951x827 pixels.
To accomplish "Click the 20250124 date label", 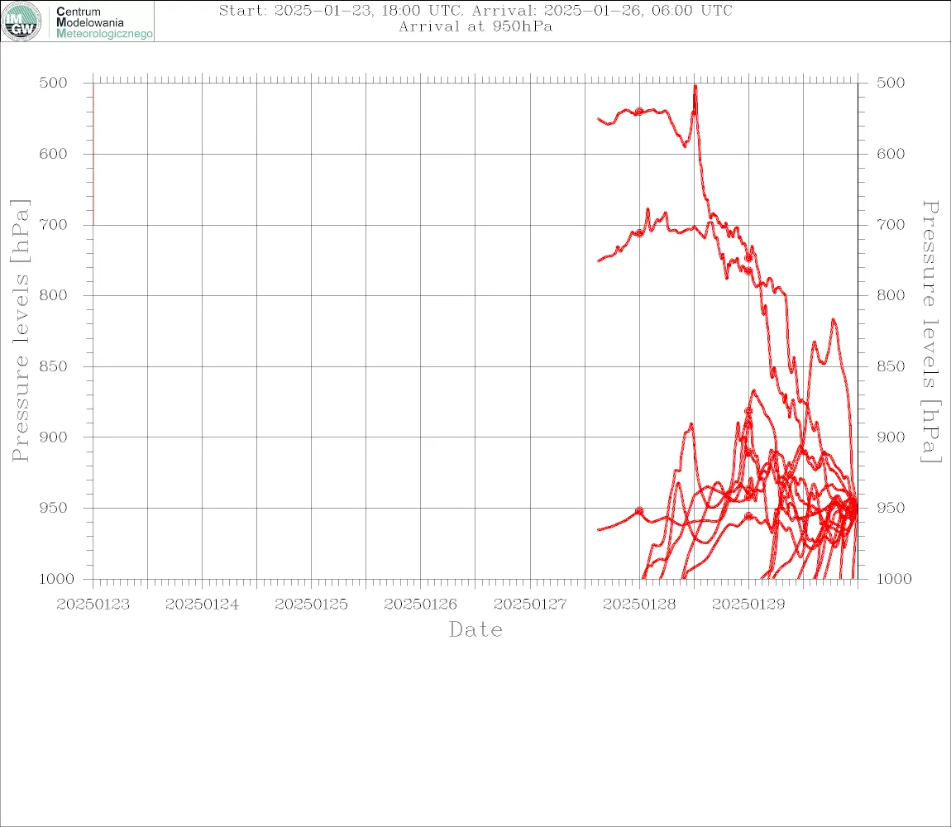I will click(x=202, y=605).
